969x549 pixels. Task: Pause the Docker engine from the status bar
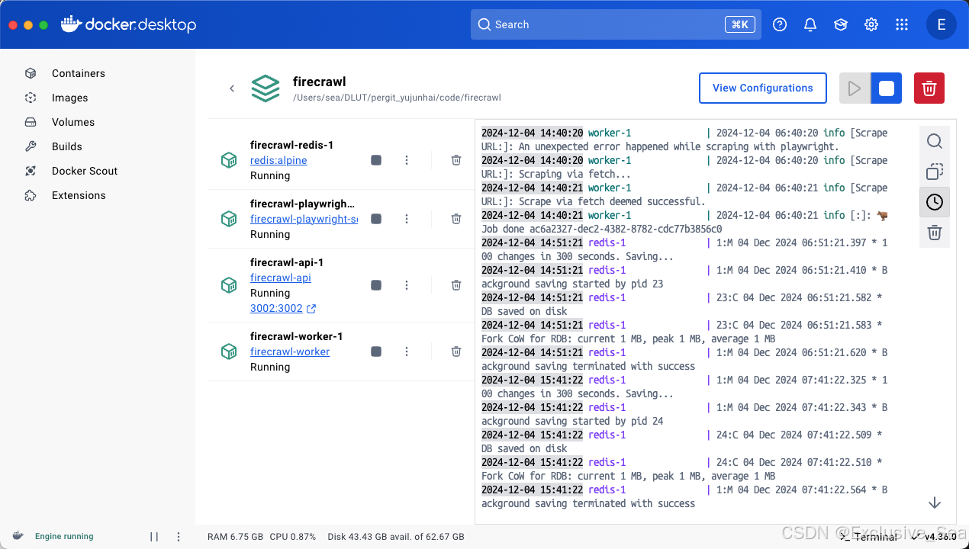click(x=154, y=537)
